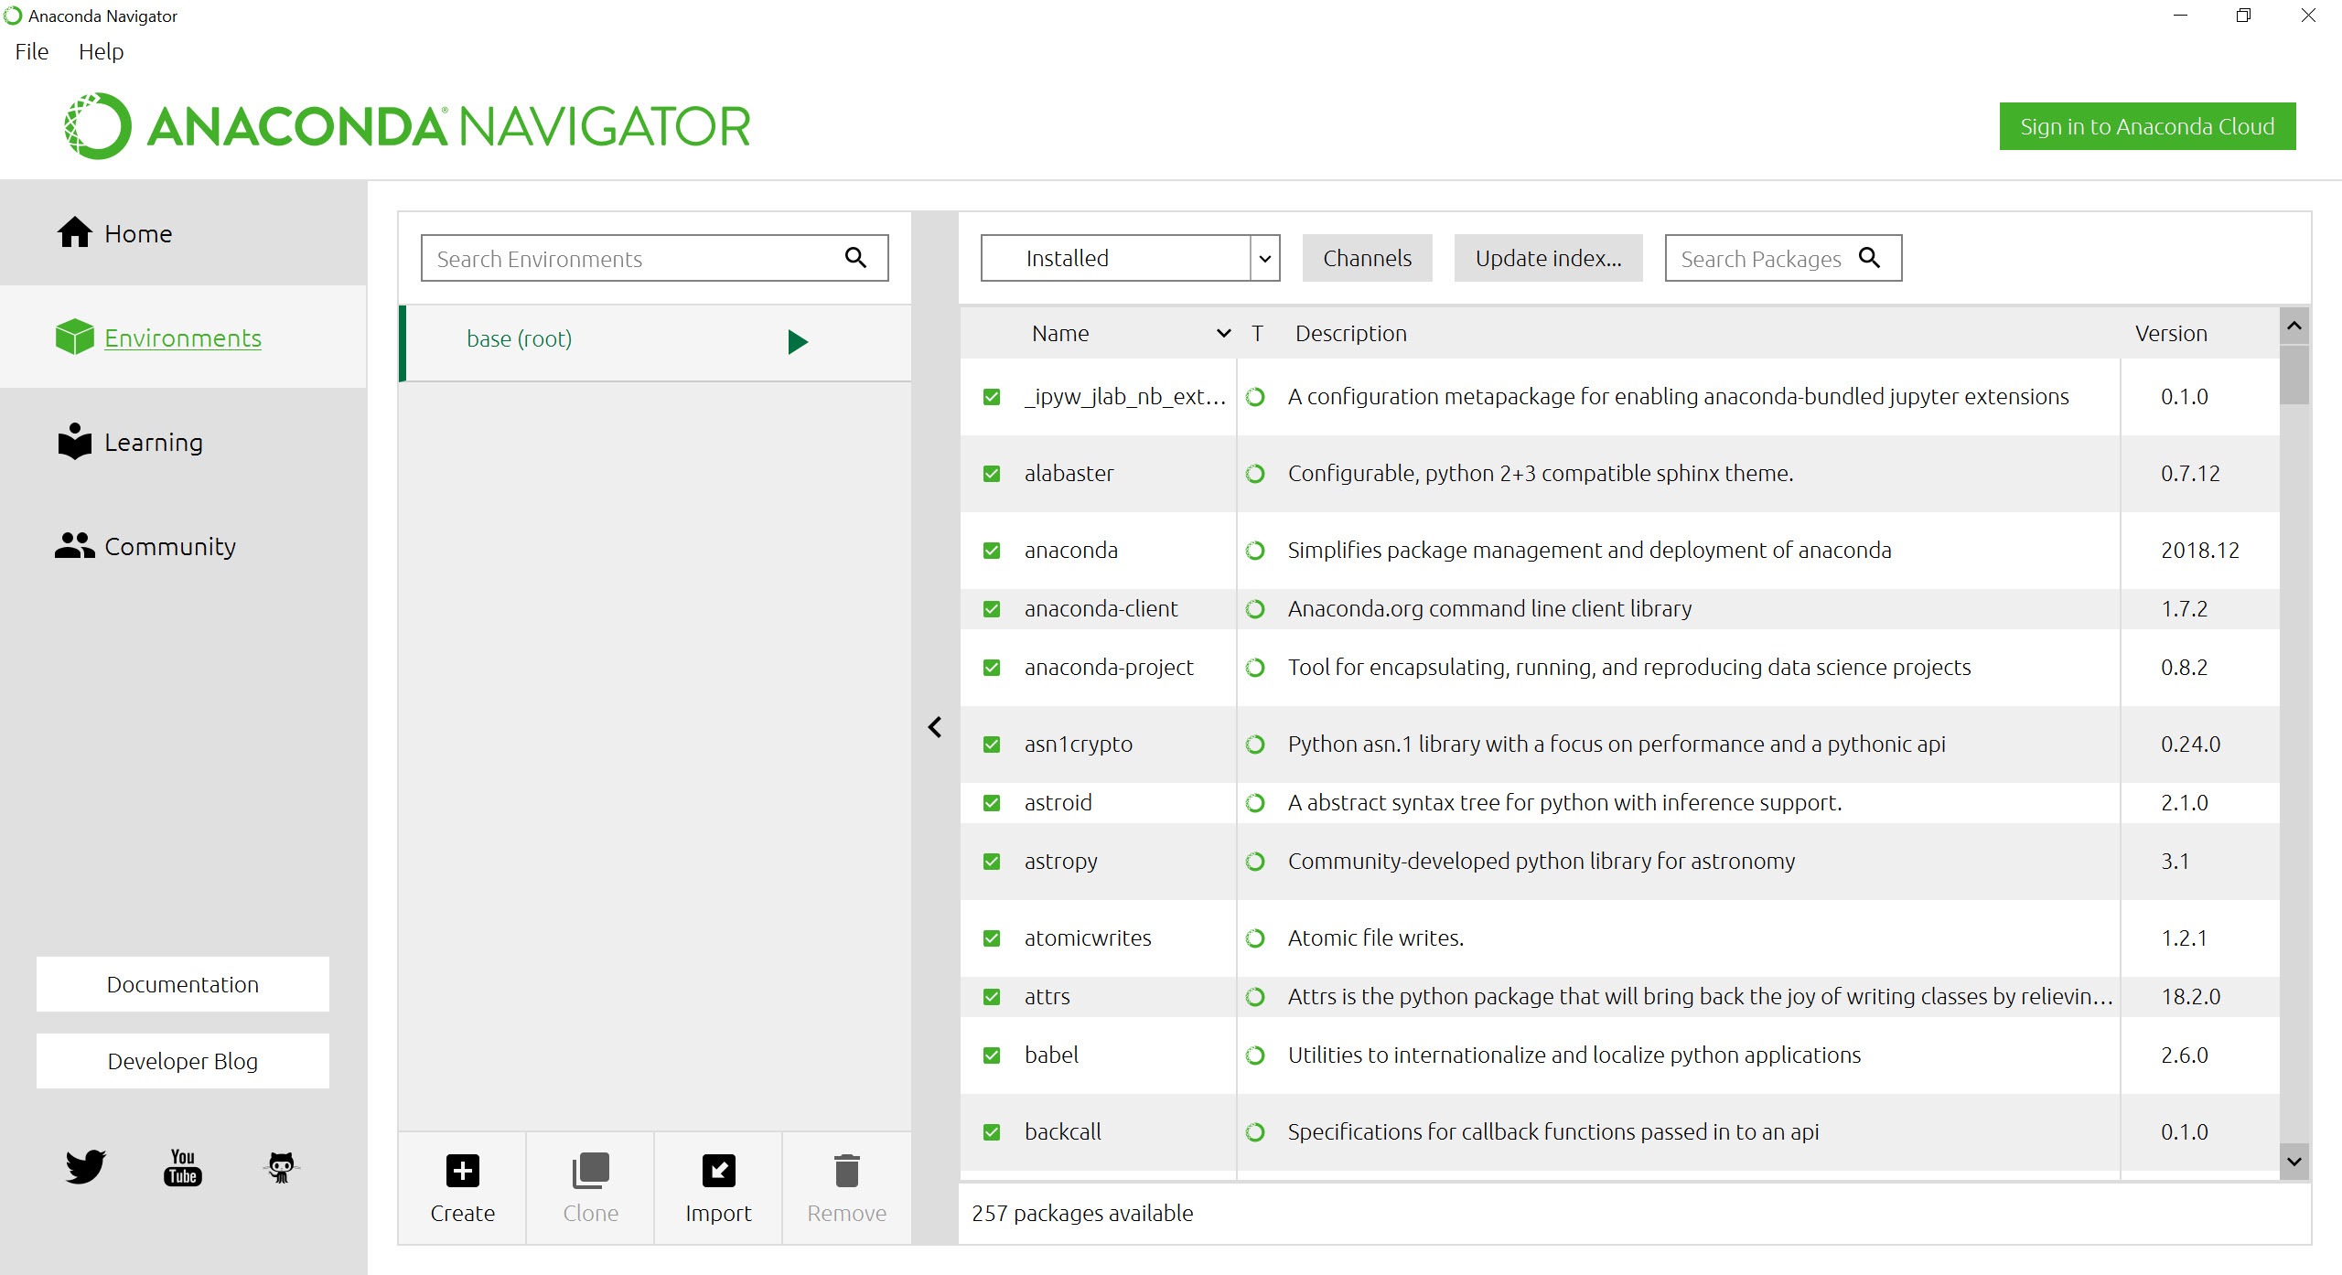
Task: Toggle the _ipyw_jlab_nb_ext checkbox
Action: pos(992,397)
